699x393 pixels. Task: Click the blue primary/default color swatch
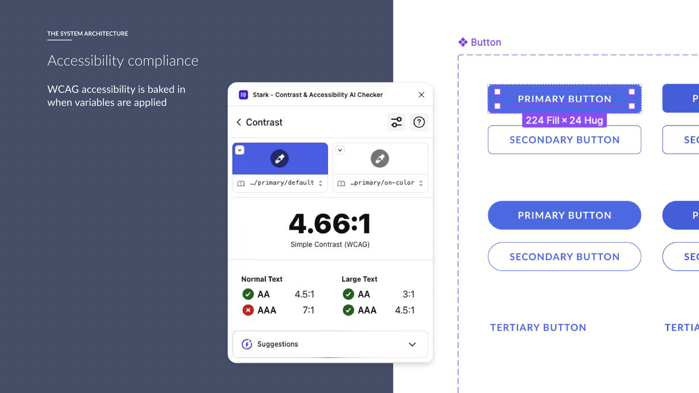(280, 159)
